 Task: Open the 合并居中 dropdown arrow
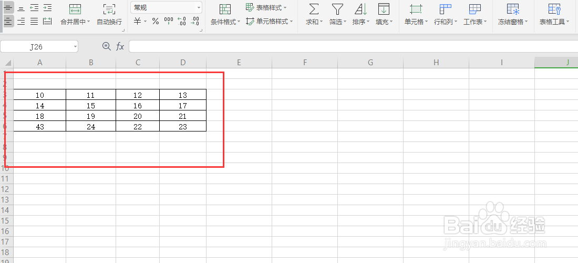coord(88,22)
